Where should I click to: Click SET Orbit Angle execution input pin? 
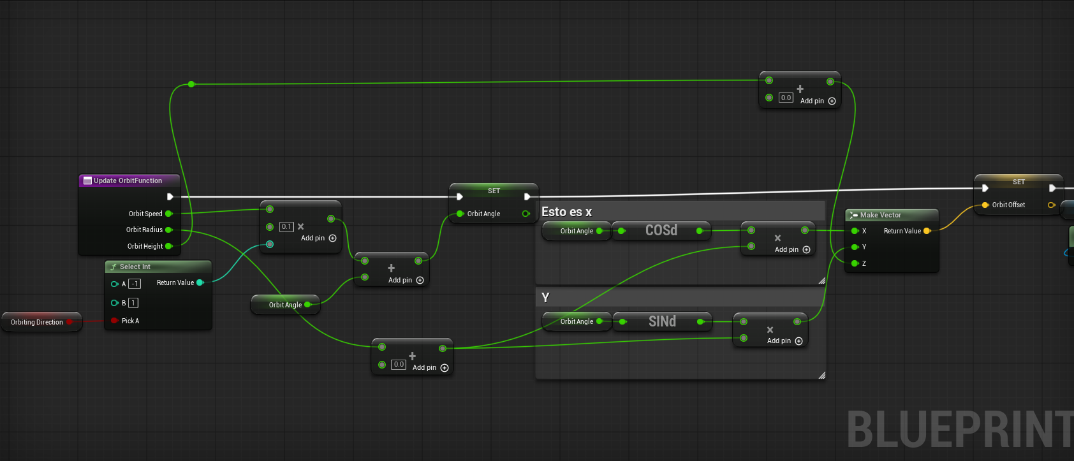click(459, 196)
